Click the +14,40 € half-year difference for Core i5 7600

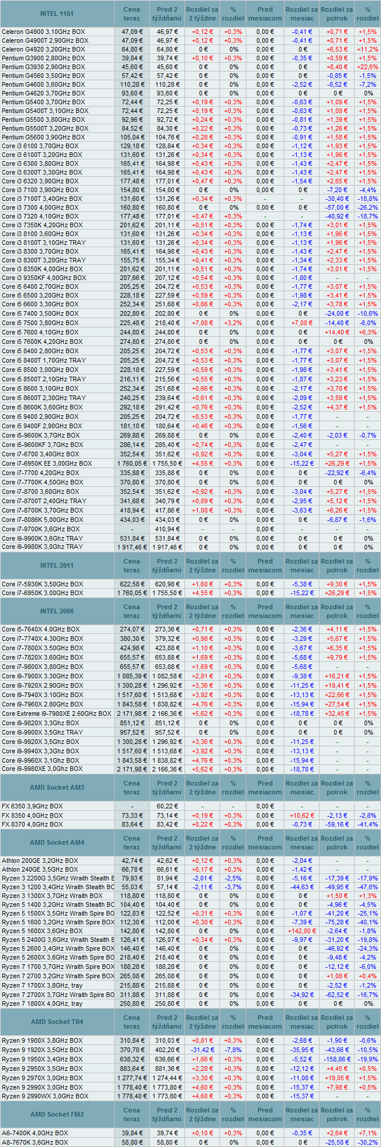(x=337, y=332)
